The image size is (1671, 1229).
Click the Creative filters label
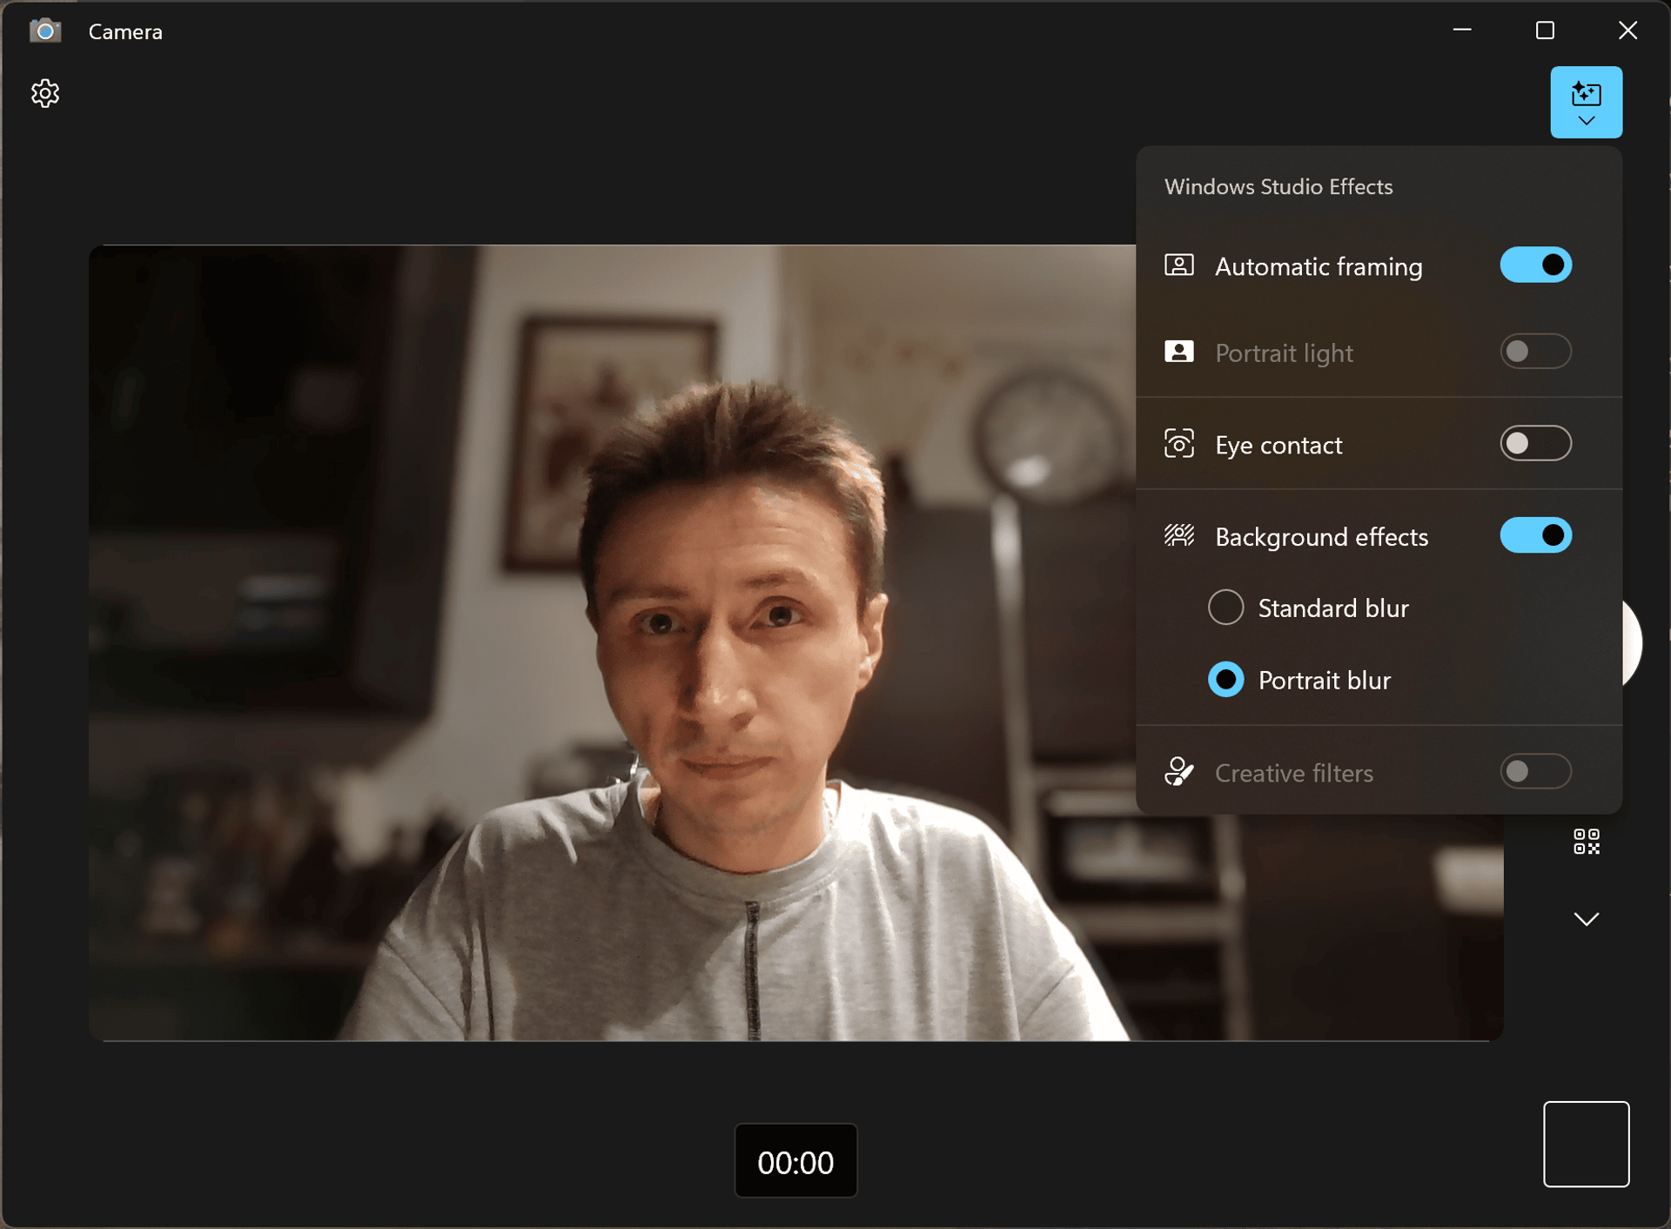[1293, 773]
